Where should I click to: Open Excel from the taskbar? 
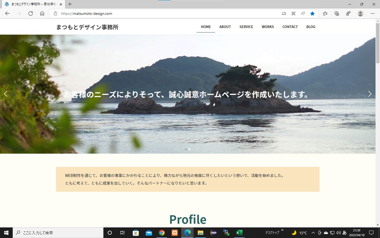tap(239, 233)
